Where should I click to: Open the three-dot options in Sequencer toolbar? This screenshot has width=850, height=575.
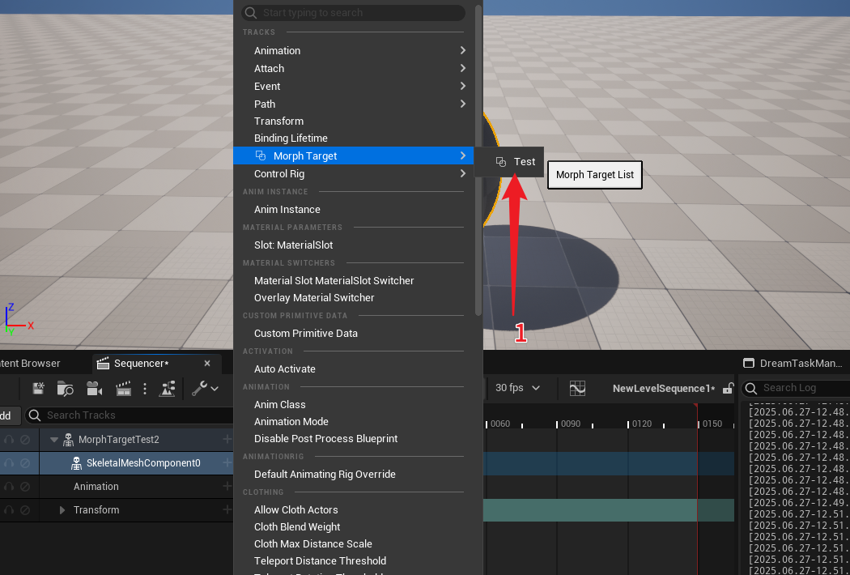[x=145, y=388]
